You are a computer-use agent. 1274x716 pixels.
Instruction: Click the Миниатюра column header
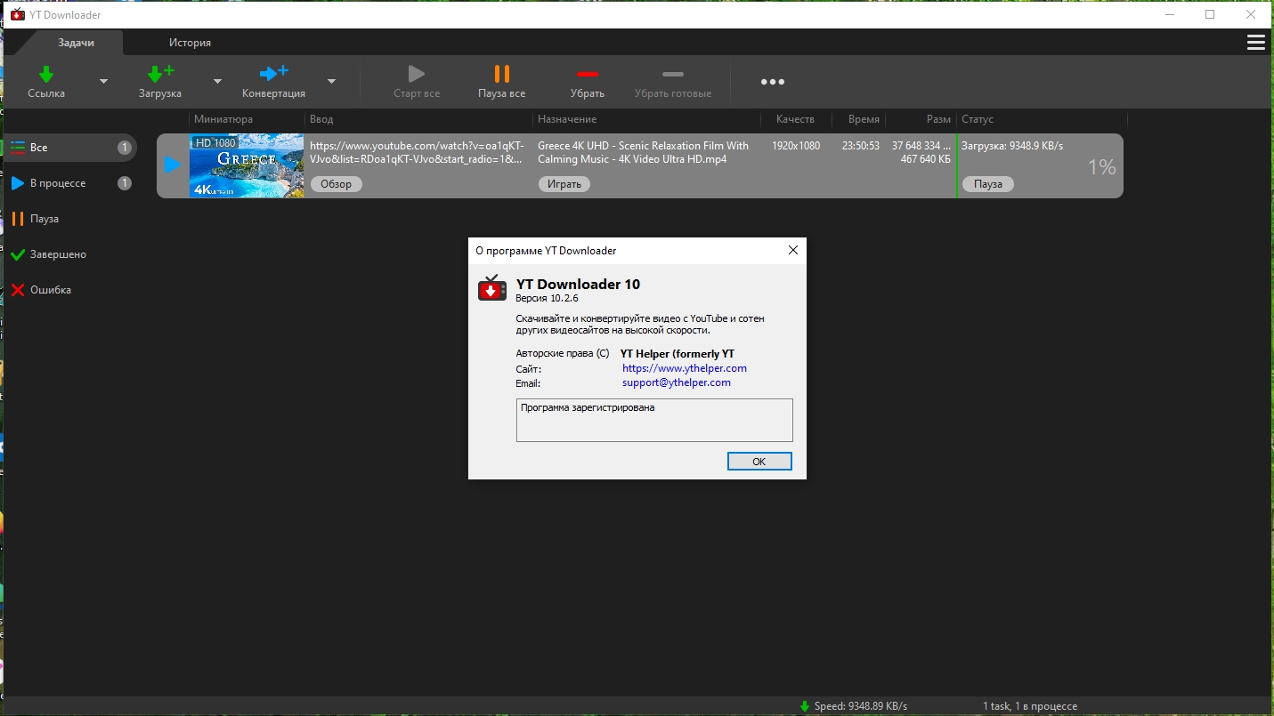pos(223,119)
